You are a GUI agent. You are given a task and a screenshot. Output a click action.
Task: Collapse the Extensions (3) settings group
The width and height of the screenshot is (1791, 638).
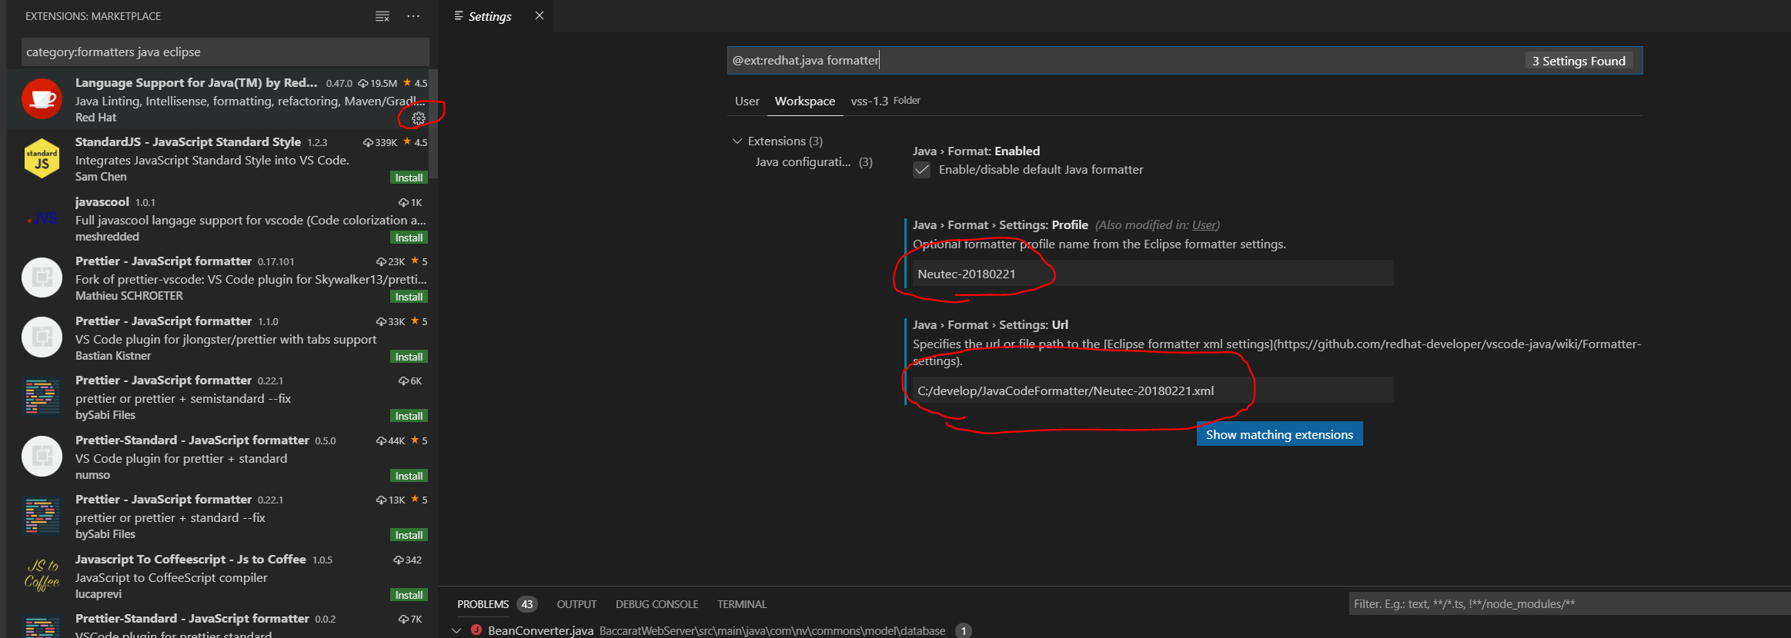(x=737, y=141)
